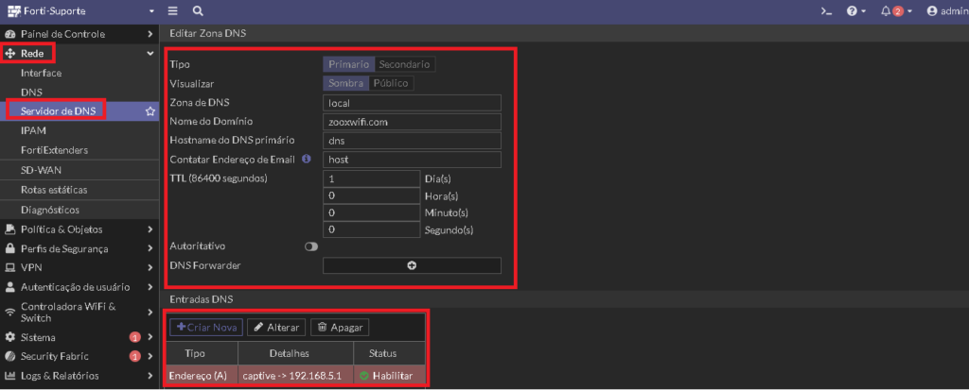This screenshot has height=390, width=969.
Task: Open the CLI console icon
Action: 825,11
